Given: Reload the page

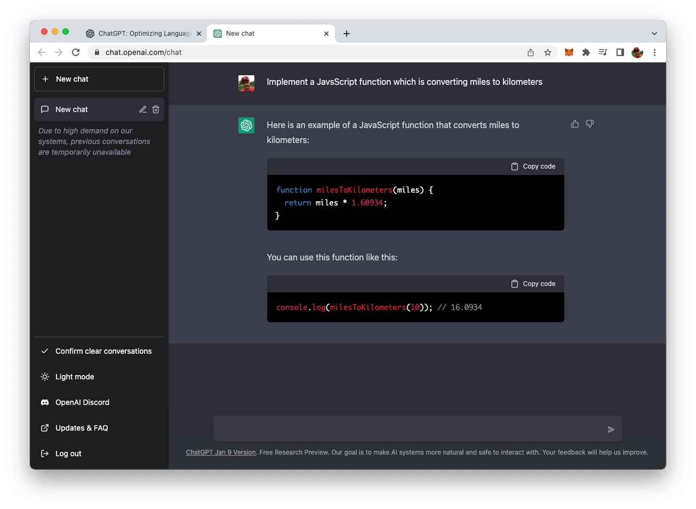Looking at the screenshot, I should coord(76,52).
